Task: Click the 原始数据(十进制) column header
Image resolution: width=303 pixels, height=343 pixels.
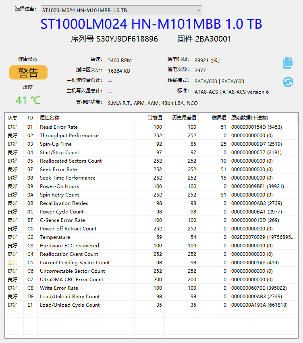Action: point(249,118)
